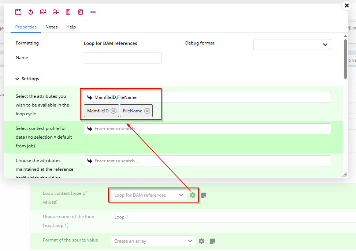
Task: Click the note icon beside Create an array
Action: pyautogui.click(x=212, y=241)
